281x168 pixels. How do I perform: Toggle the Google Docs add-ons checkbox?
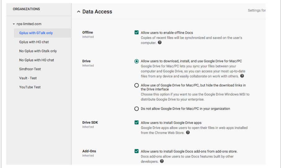(x=136, y=151)
